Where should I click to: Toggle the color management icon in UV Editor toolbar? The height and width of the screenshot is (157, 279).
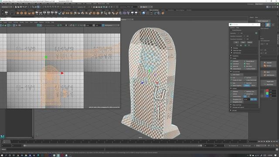[103, 25]
